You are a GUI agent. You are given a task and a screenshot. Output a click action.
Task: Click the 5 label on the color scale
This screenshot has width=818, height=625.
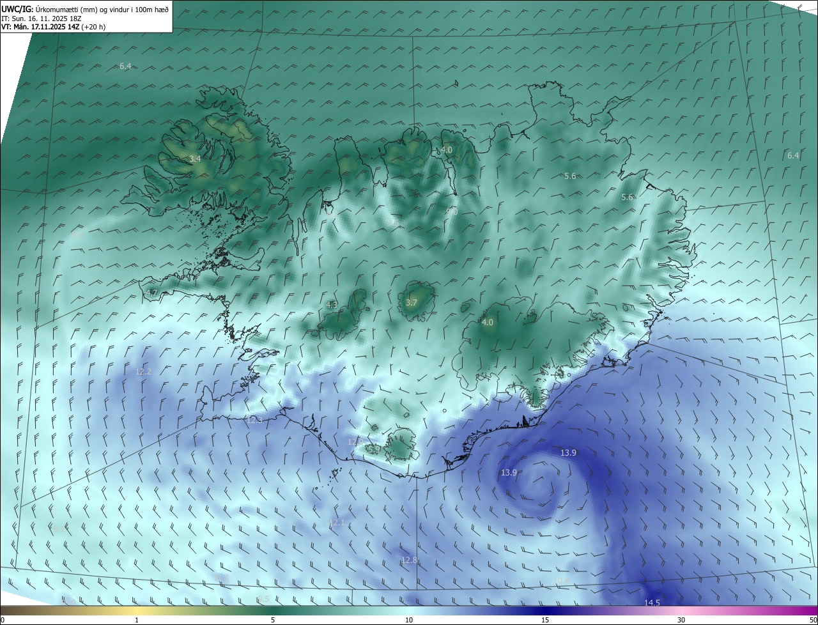(273, 620)
